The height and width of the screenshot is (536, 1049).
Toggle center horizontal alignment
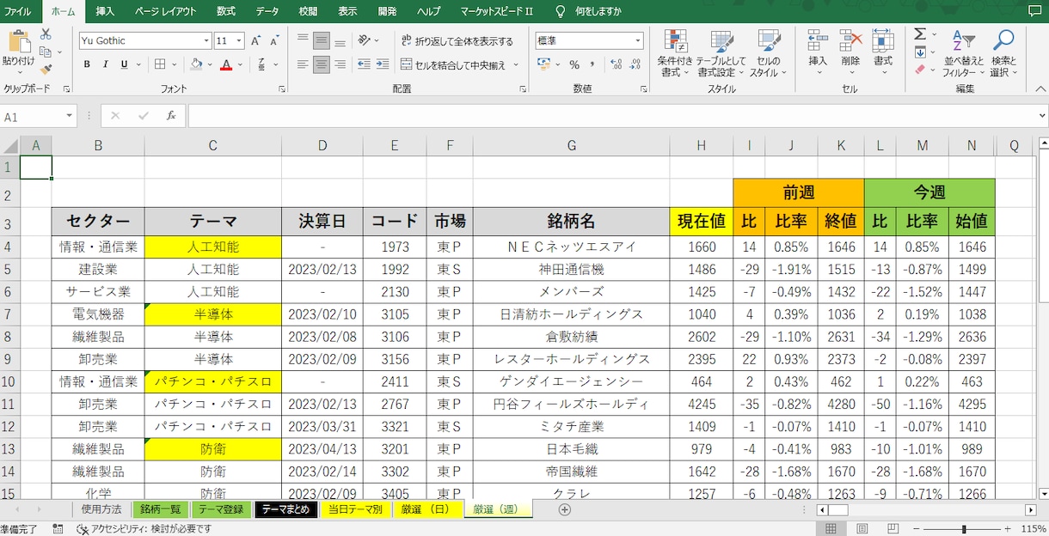[x=321, y=64]
